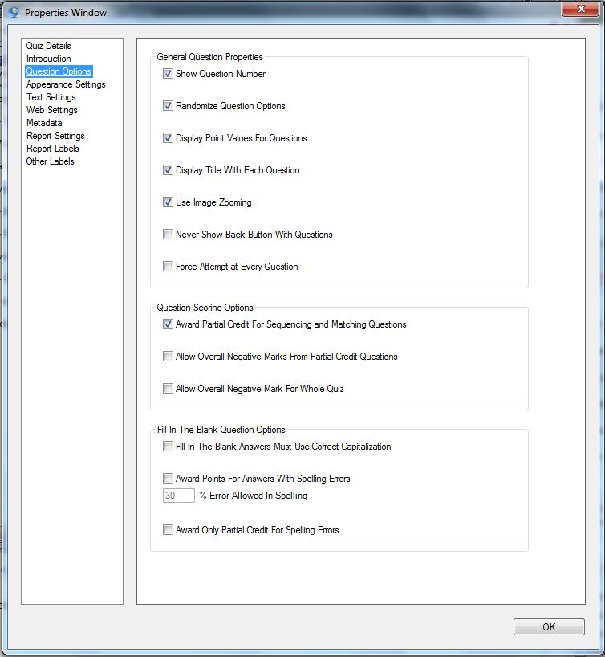Uncheck Show Question Number

click(x=168, y=74)
